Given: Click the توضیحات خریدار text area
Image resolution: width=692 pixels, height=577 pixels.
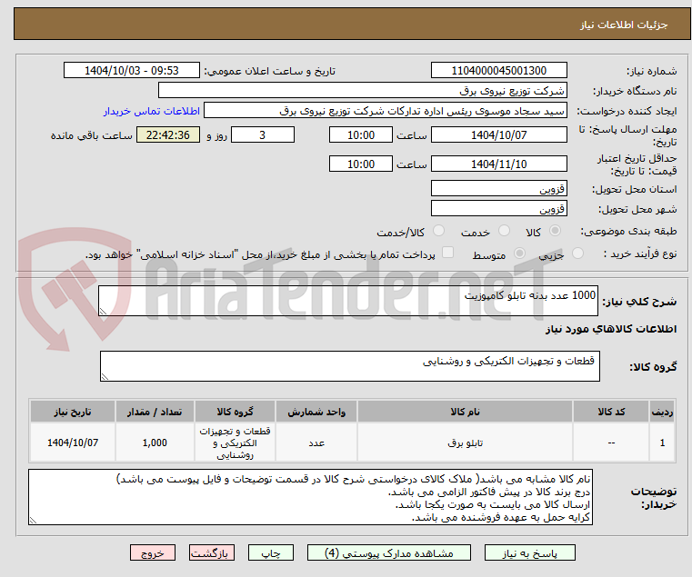Looking at the screenshot, I should [310, 497].
